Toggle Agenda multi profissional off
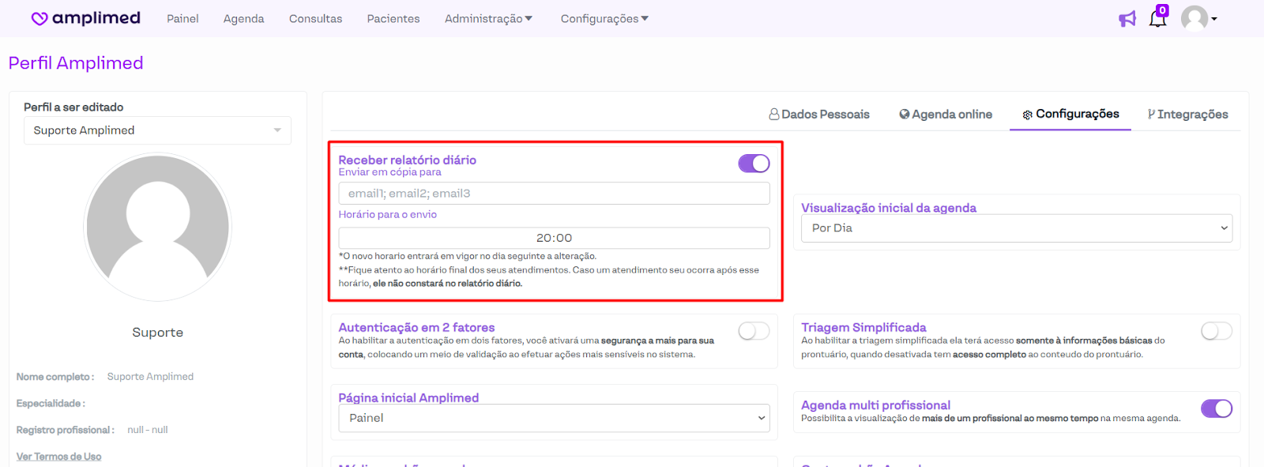The width and height of the screenshot is (1264, 467). 1216,409
